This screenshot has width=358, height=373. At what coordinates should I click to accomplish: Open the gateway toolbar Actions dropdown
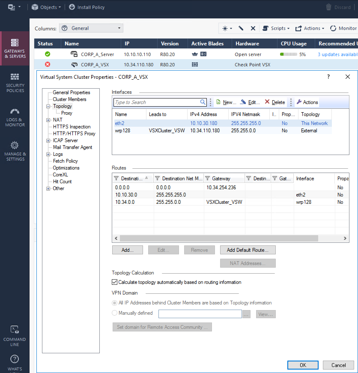pos(310,29)
